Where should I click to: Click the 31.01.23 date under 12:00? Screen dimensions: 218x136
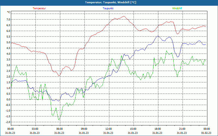click(108, 133)
